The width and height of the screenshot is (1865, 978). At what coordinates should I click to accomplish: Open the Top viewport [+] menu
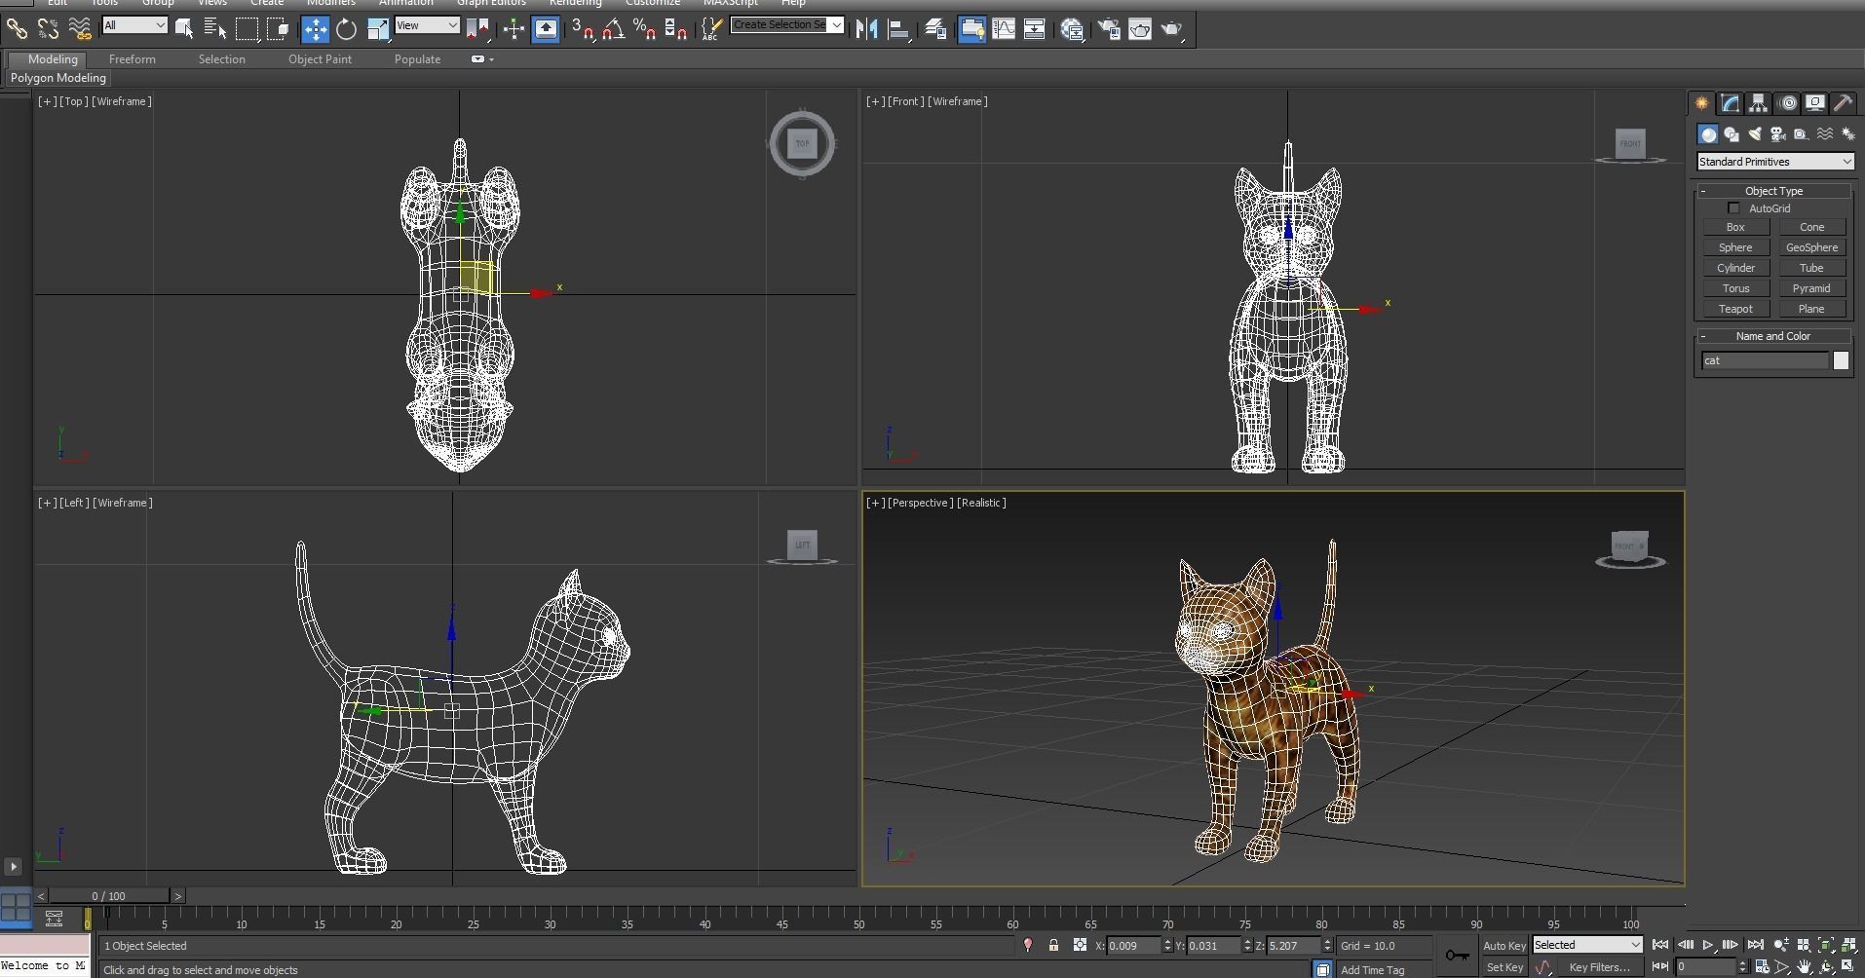click(x=46, y=101)
